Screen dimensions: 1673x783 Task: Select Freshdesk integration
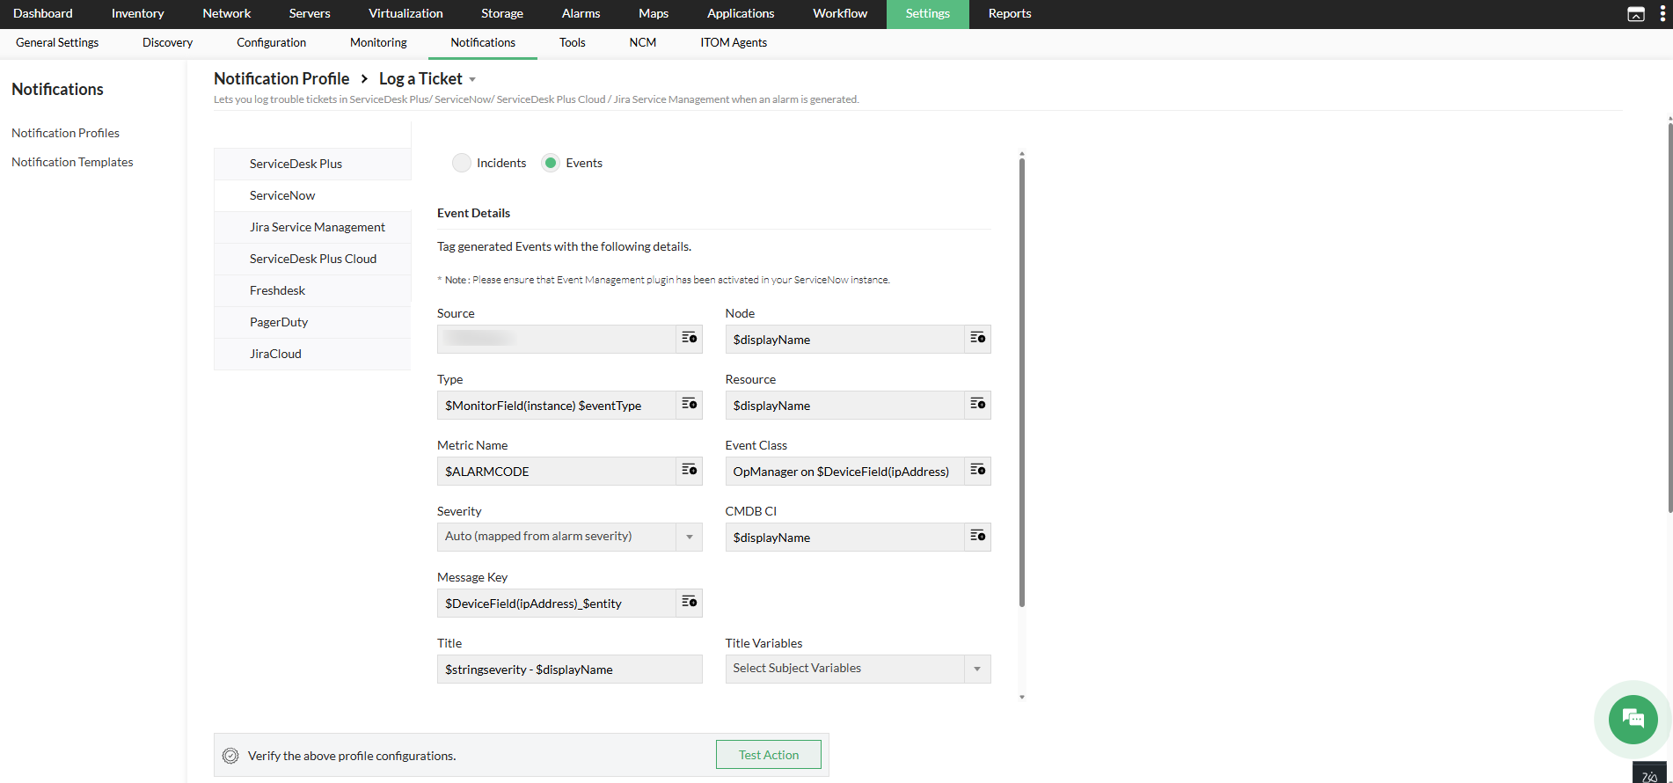[312, 290]
